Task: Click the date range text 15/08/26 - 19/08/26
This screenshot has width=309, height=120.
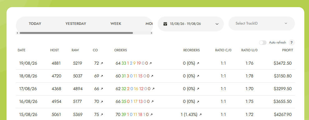Action: point(185,24)
